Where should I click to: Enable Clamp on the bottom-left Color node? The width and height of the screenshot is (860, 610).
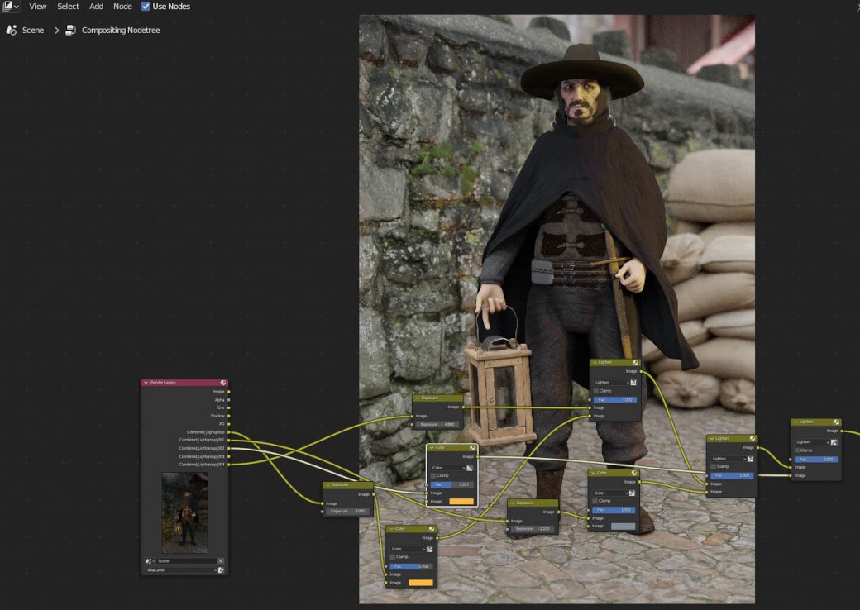(392, 556)
